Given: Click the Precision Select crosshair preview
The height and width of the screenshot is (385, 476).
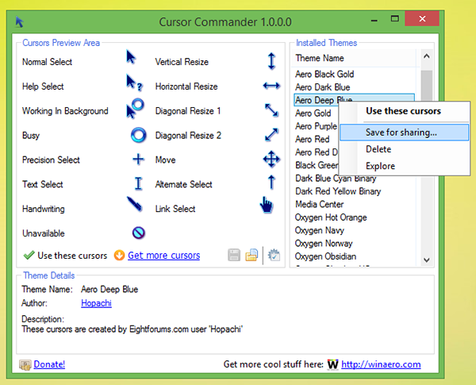Looking at the screenshot, I should pyautogui.click(x=138, y=160).
